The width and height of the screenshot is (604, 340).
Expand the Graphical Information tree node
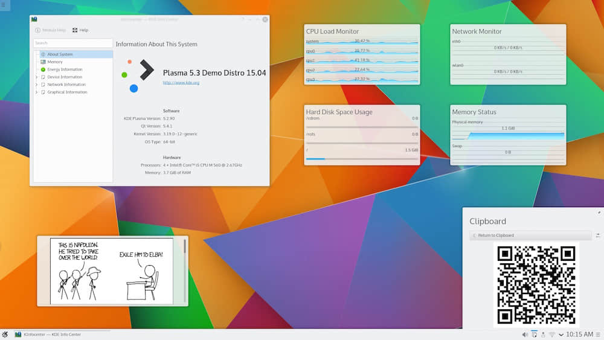(36, 92)
